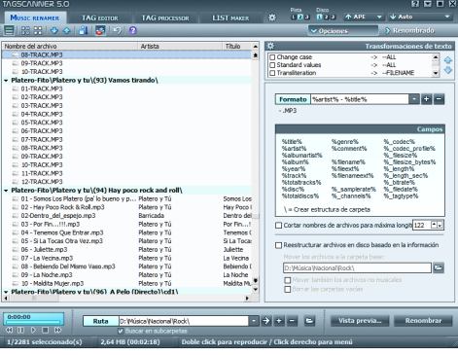Add format with the plus button

pyautogui.click(x=427, y=99)
